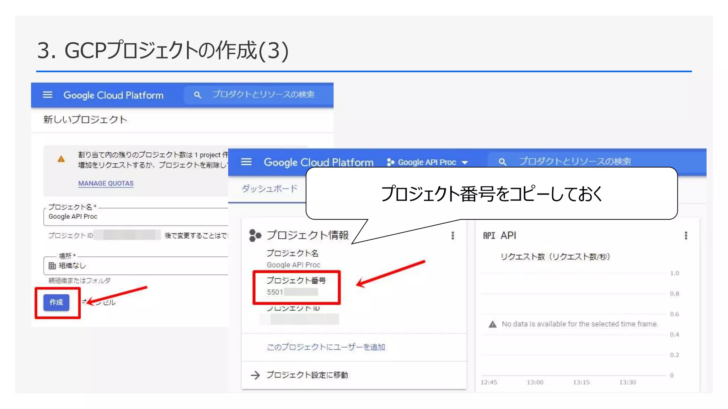Open three-dot menu on API card
The image size is (728, 409).
pyautogui.click(x=686, y=235)
